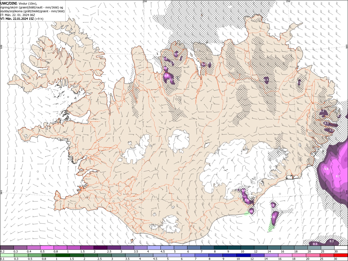Image resolution: width=348 pixels, height=261 pixels.
Task: Click bright pink snow-scale swatch starting at 0.5
Action: 47,248
